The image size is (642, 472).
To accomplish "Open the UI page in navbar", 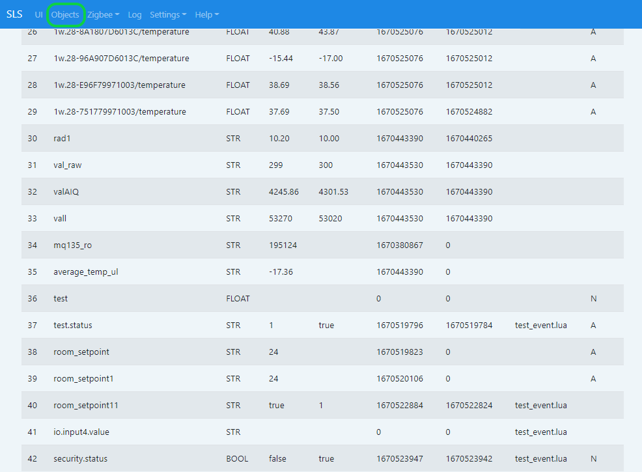I will (39, 14).
